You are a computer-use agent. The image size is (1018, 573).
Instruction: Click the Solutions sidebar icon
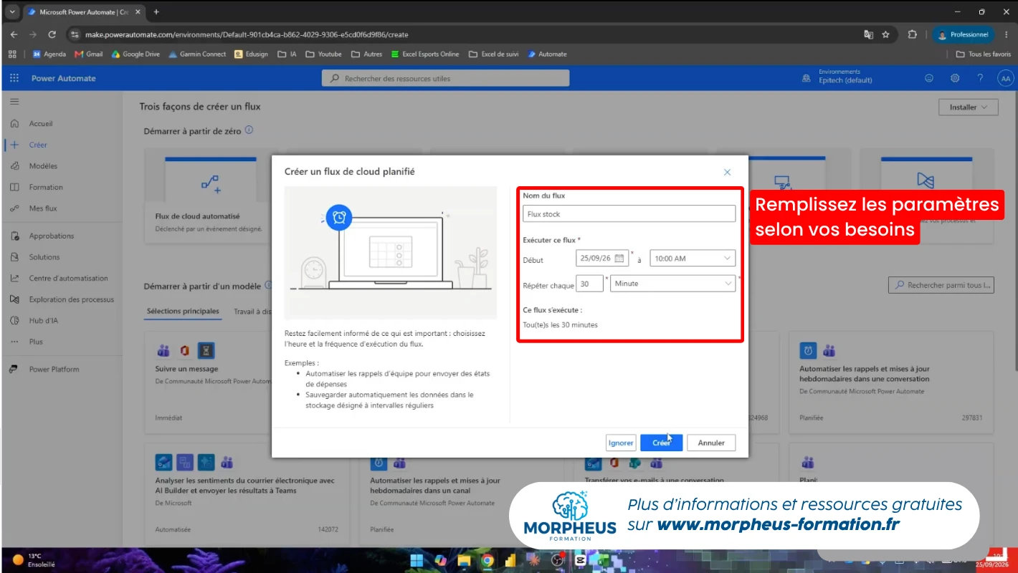click(14, 257)
